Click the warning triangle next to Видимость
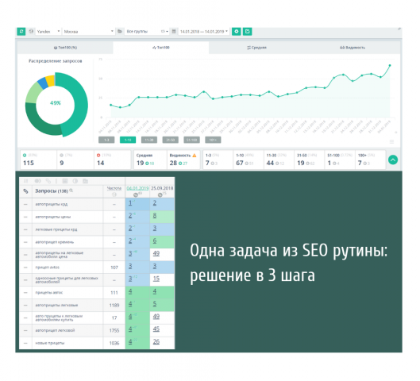Image resolution: width=420 pixels, height=381 pixels. (195, 156)
